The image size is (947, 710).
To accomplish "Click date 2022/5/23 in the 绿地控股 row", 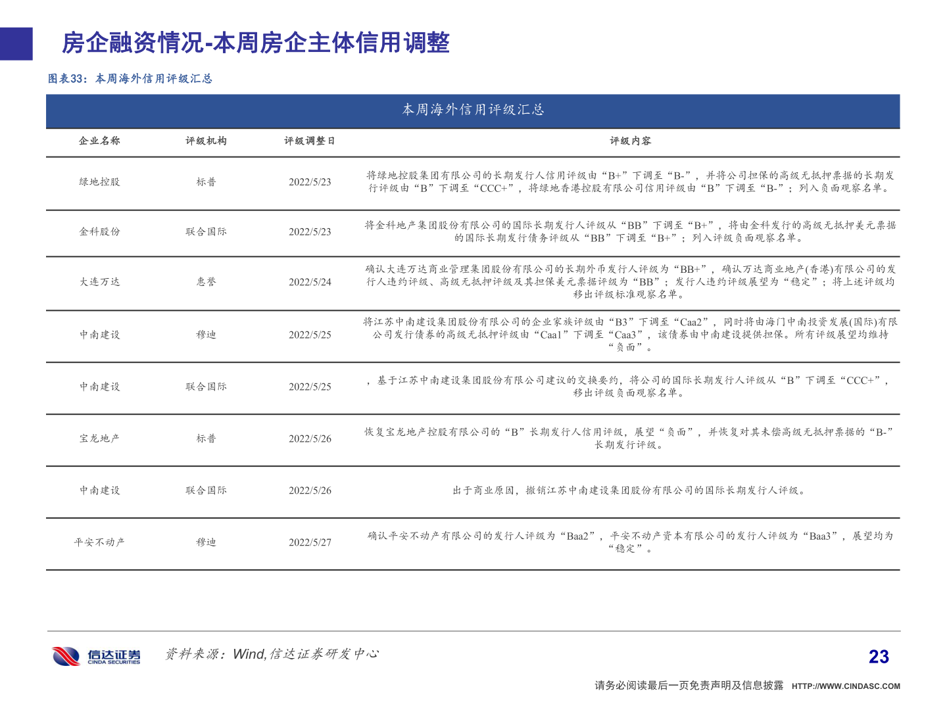I will 310,182.
